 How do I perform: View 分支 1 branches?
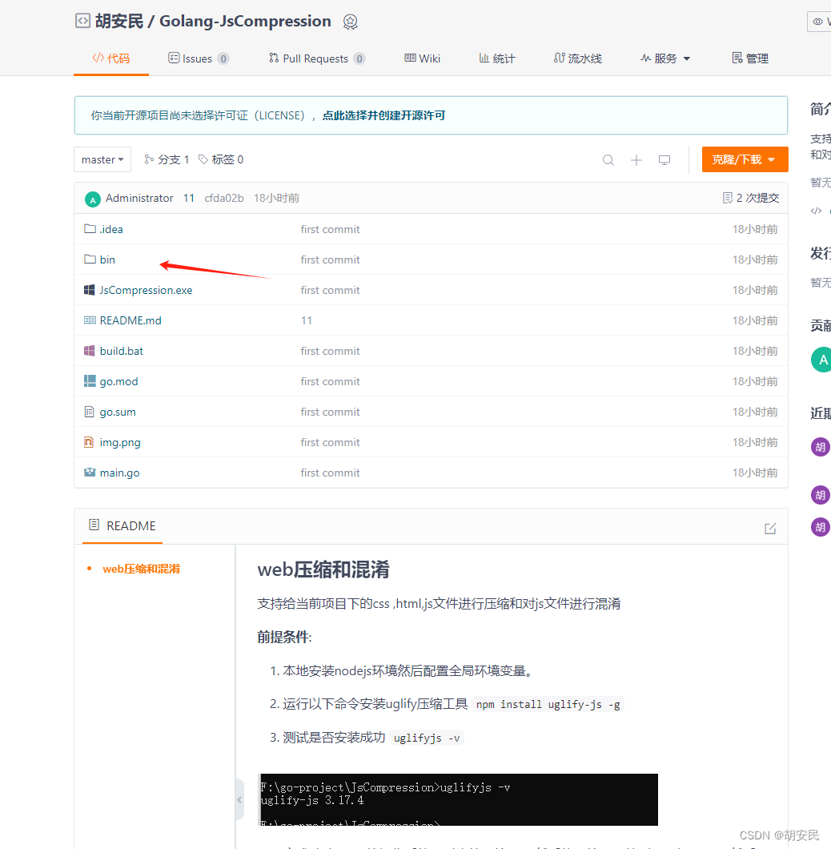pos(167,159)
